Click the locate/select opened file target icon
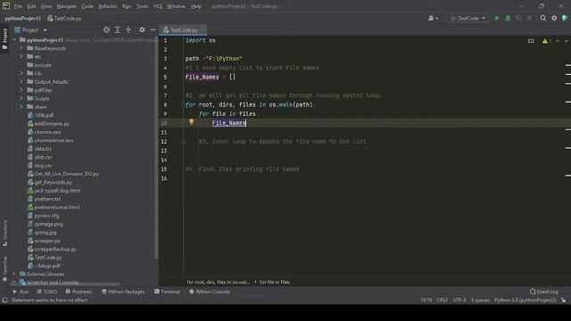 tap(106, 29)
